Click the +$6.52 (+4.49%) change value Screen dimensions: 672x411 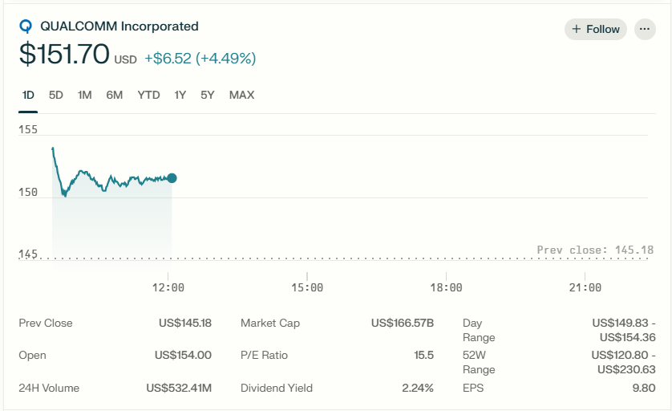click(200, 58)
